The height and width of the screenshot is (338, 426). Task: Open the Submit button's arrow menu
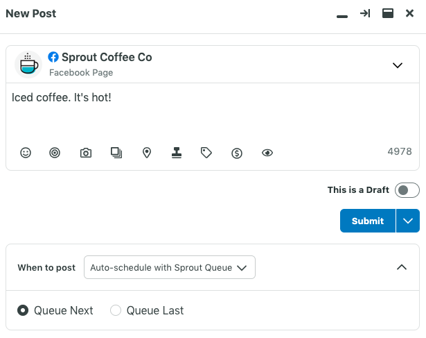tap(408, 221)
